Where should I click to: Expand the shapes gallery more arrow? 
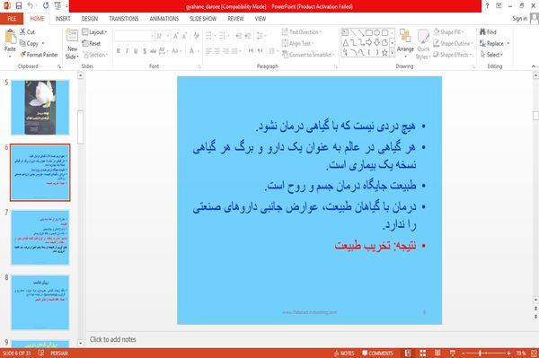coord(392,53)
